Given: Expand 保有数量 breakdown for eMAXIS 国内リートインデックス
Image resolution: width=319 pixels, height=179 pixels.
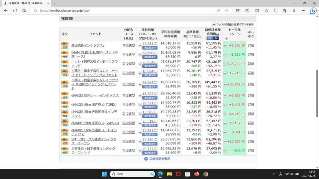Looking at the screenshot, I should (140, 95).
